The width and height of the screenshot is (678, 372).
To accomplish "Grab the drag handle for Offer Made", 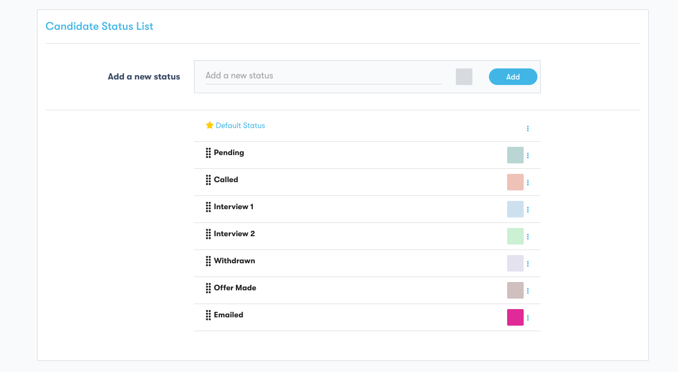I will pos(208,288).
